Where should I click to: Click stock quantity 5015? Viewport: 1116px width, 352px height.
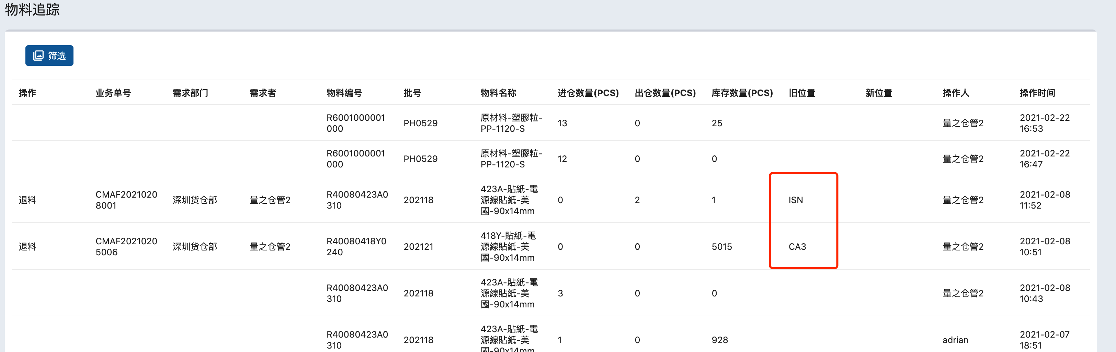pos(721,246)
